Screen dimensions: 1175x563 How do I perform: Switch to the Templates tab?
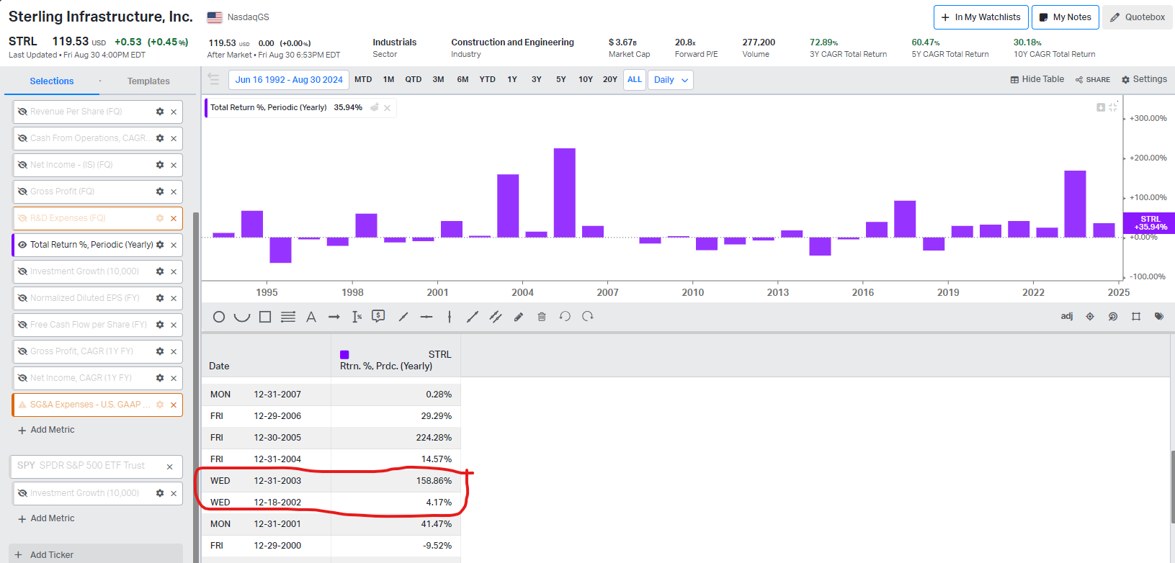(x=148, y=81)
